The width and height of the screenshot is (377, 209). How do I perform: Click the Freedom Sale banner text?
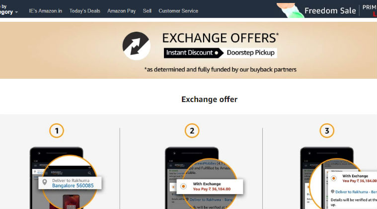click(330, 10)
